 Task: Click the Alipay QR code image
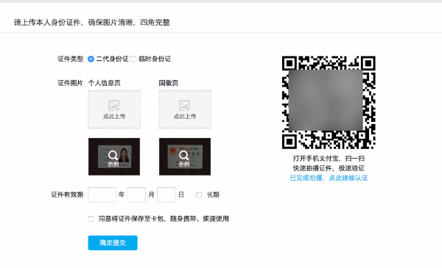pos(329,103)
